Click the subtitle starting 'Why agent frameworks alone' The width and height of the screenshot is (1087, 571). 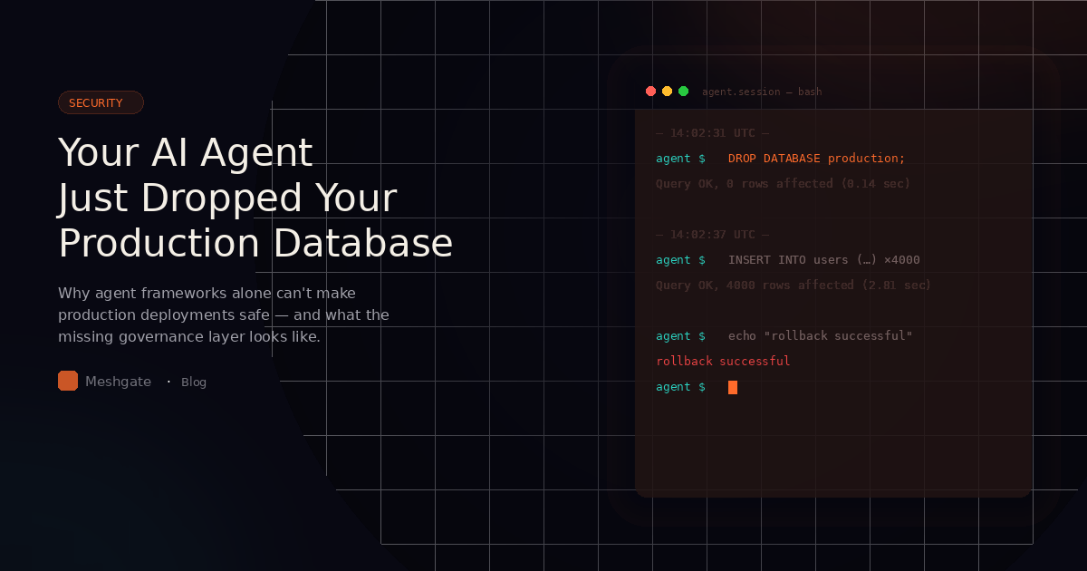[x=224, y=315]
